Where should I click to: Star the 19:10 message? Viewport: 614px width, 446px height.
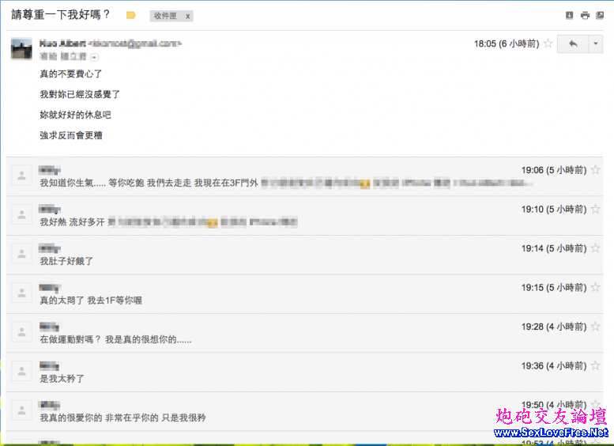click(x=596, y=209)
